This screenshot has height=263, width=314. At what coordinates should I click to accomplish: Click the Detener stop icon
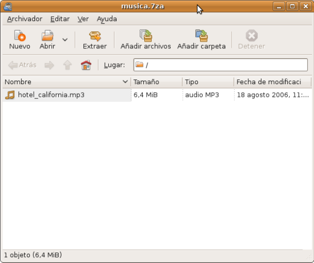(x=252, y=36)
